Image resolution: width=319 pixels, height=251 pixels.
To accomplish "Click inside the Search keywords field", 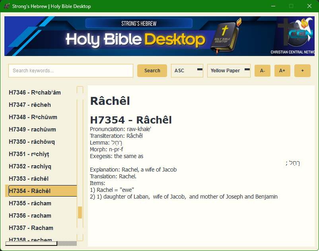I will (70, 70).
